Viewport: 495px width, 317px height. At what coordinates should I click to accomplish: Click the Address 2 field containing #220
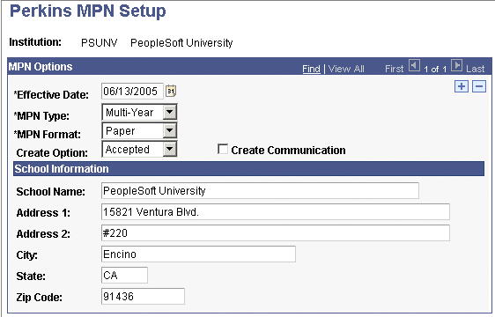point(276,233)
